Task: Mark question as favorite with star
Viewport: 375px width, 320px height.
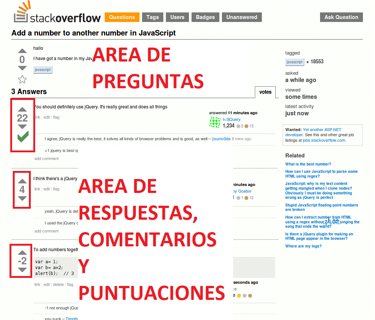Action: (x=22, y=79)
